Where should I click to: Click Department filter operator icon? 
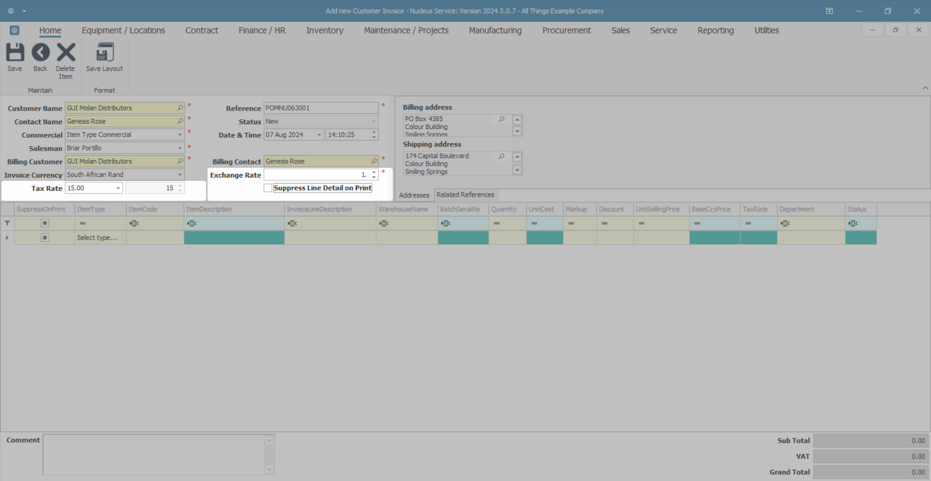tap(785, 223)
